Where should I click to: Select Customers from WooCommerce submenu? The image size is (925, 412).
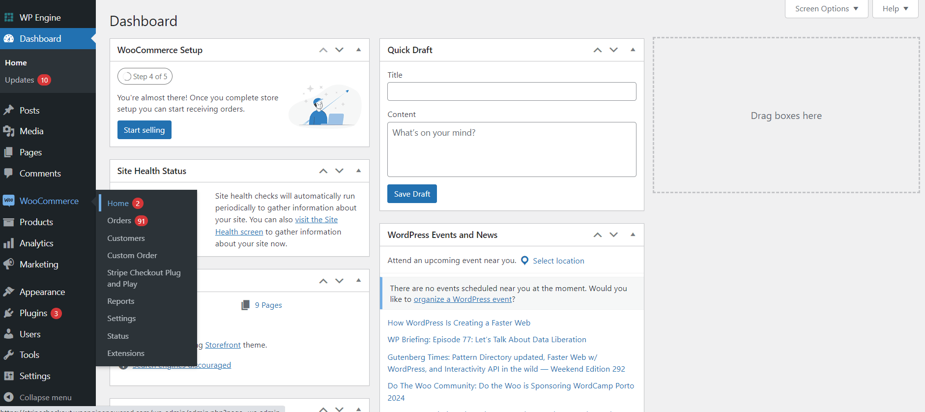tap(126, 238)
